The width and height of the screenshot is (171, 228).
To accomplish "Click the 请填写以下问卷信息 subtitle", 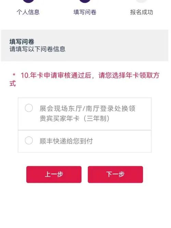I will (37, 49).
